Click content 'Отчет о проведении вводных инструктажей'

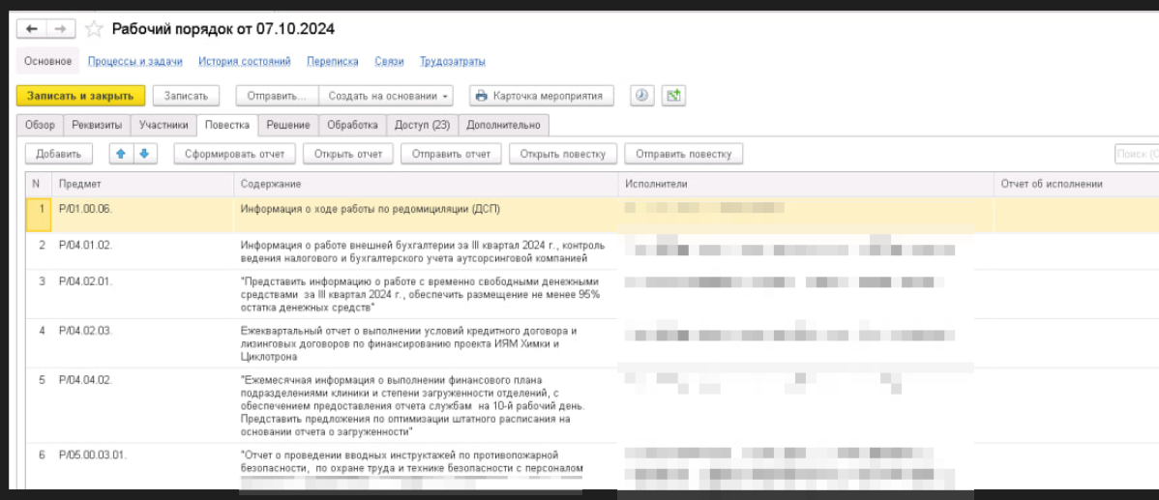[x=412, y=461]
